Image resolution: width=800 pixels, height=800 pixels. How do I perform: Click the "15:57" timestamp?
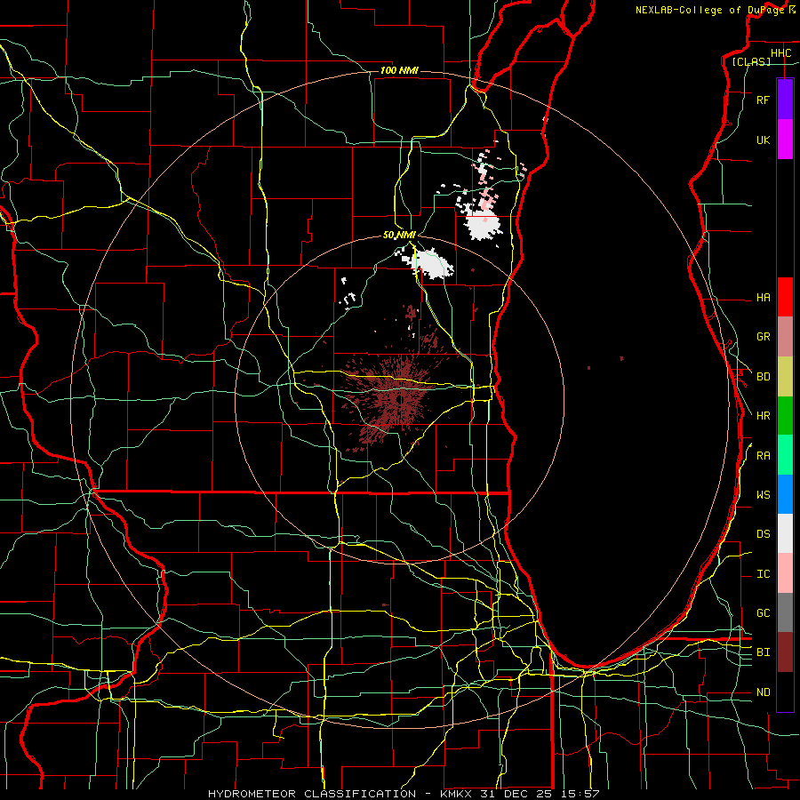(580, 794)
